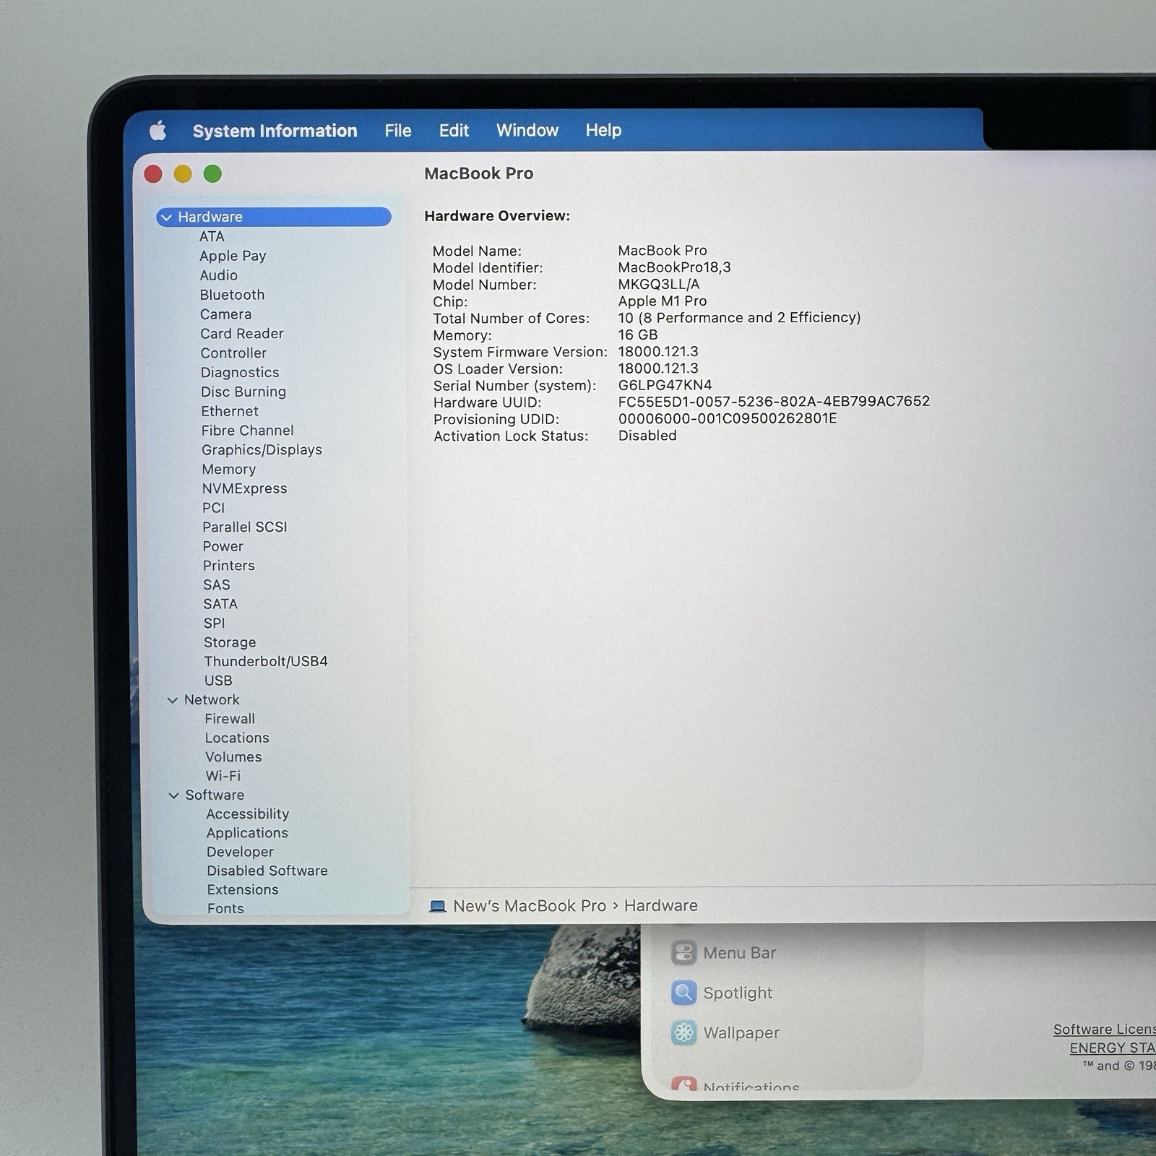Viewport: 1156px width, 1156px height.
Task: Select Firewall in the sidebar
Action: pyautogui.click(x=230, y=719)
